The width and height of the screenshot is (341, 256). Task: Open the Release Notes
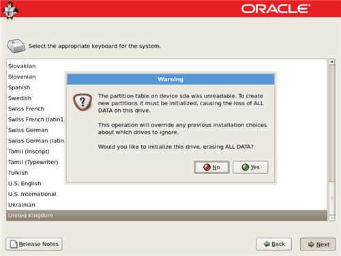click(x=34, y=244)
